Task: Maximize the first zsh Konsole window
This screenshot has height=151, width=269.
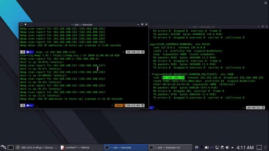Action: (x=142, y=24)
